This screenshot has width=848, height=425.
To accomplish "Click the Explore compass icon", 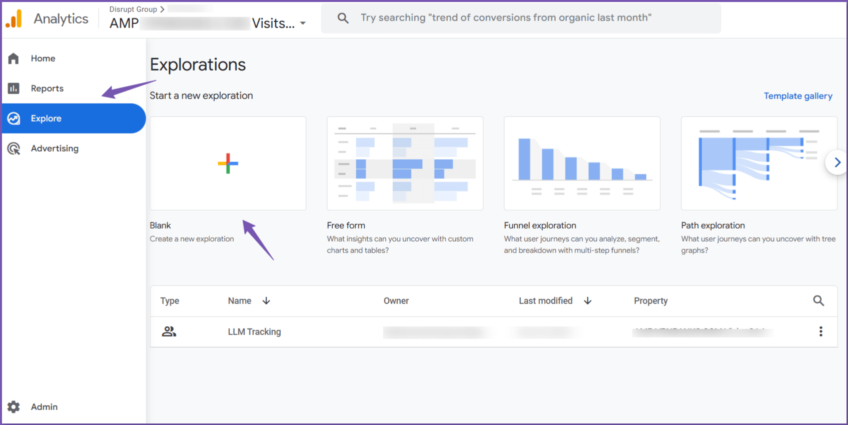I will click(14, 118).
